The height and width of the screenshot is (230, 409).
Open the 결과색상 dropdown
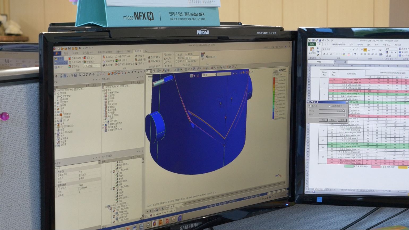75,66
